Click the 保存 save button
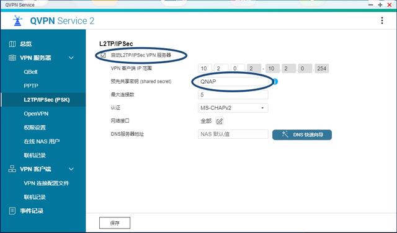This screenshot has height=233, width=397. pos(115,223)
